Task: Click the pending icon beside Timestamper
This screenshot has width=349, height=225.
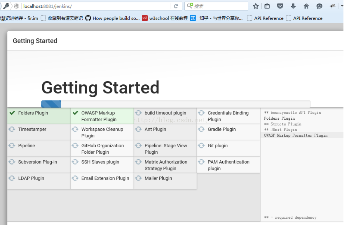Action: pos(12,129)
